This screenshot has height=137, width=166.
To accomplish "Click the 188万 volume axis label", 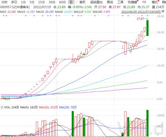I will tap(161, 115).
